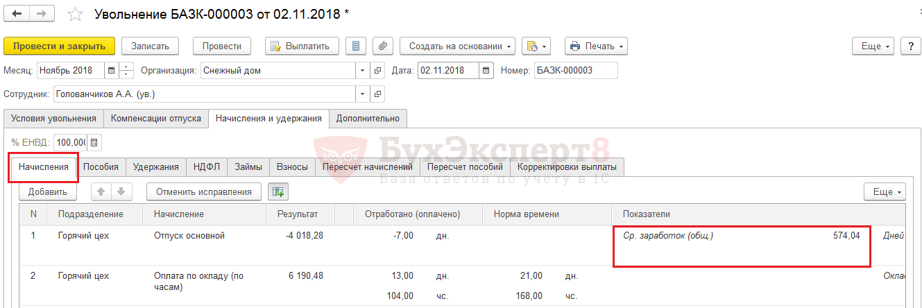Click the Дата field 02.11.2018
Screen dimensions: 922x308
coord(448,70)
